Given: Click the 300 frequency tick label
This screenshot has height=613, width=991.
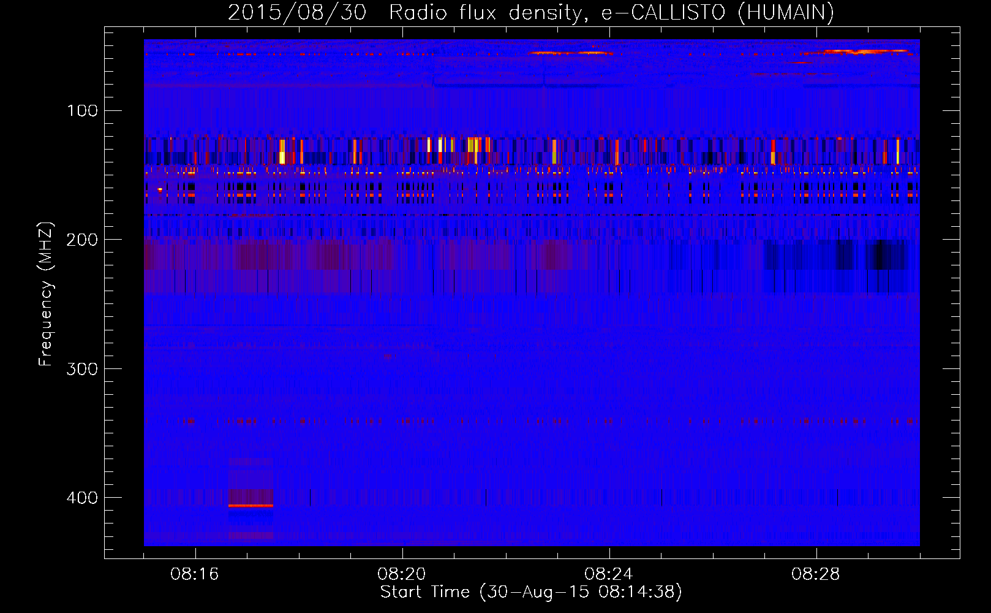Looking at the screenshot, I should pos(82,369).
